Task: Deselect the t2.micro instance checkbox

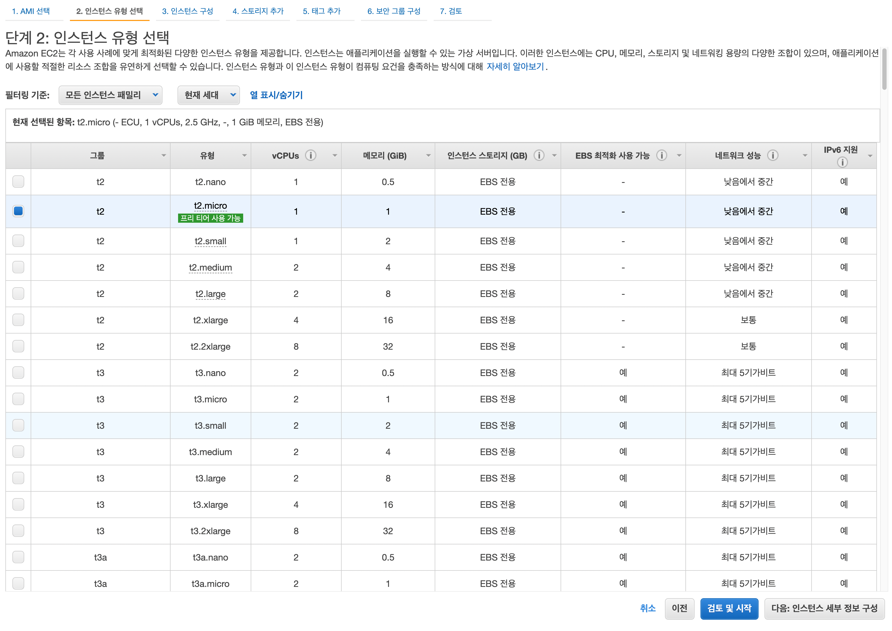Action: click(18, 211)
